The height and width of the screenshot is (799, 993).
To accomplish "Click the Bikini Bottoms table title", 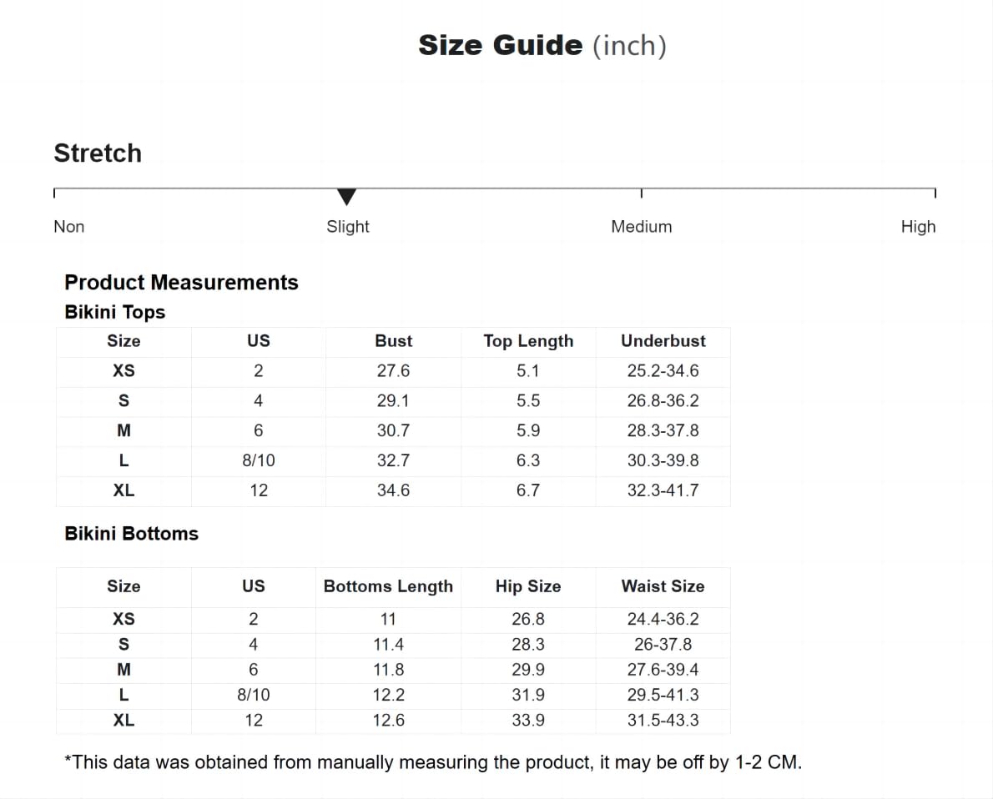I will pyautogui.click(x=132, y=534).
